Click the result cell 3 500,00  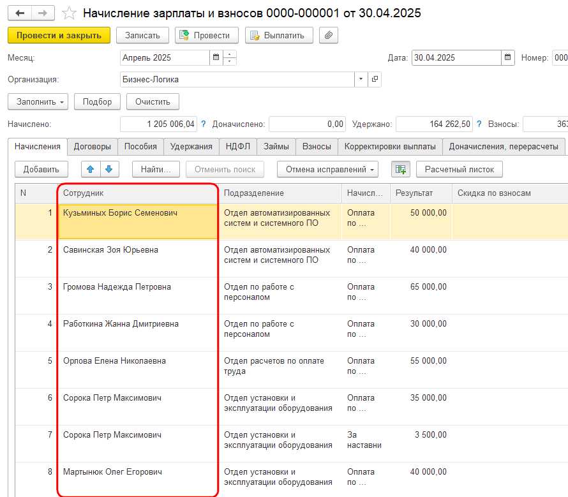pos(421,443)
